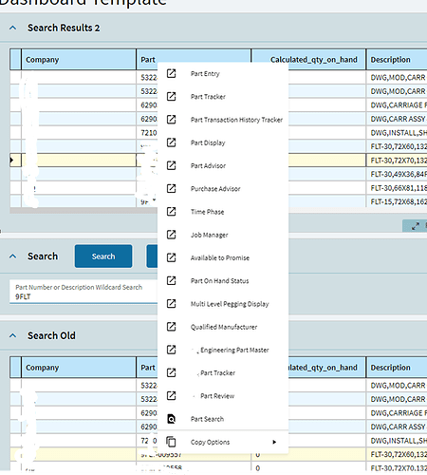Screen dimensions: 427x475
Task: Click the magnifier icon beside Part Search
Action: coord(171,419)
